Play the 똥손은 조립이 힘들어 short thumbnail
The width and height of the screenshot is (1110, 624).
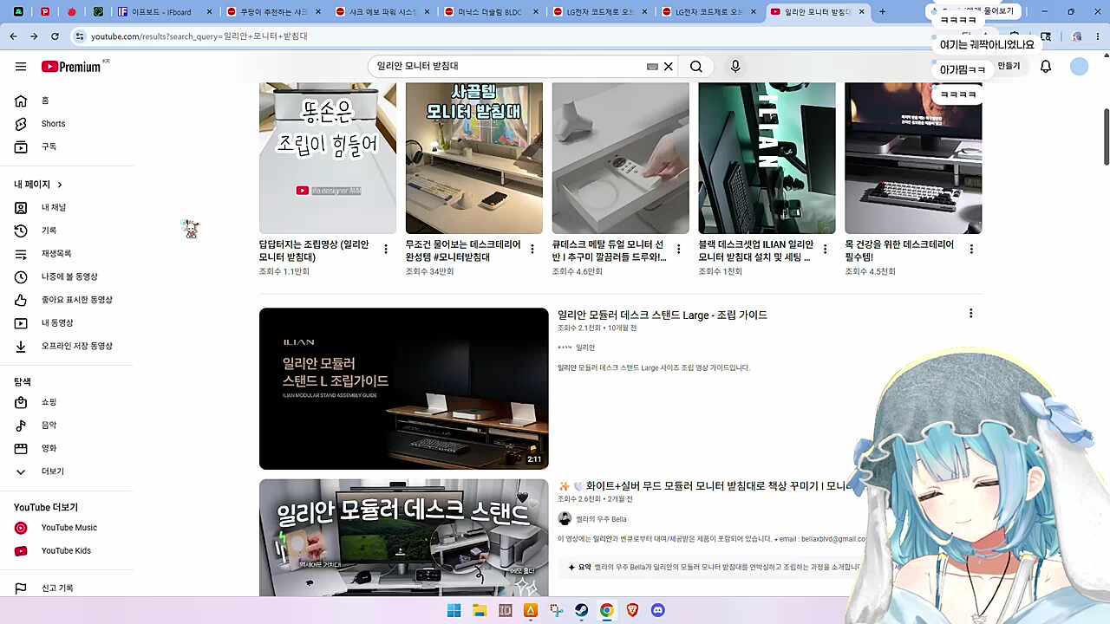(328, 158)
